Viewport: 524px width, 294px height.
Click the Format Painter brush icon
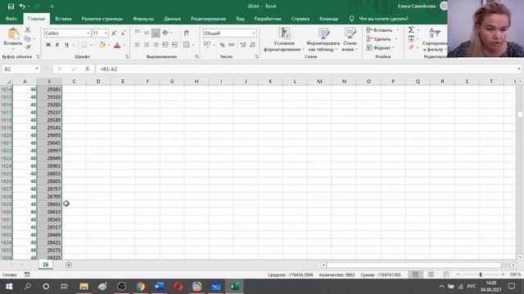pos(28,47)
